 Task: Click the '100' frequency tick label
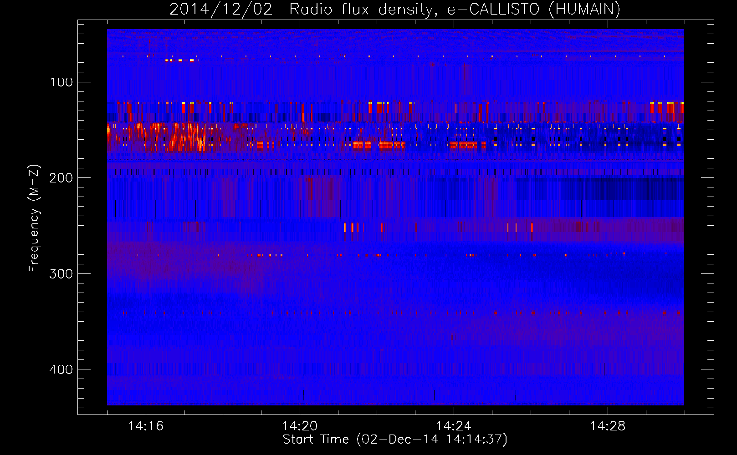[x=61, y=82]
